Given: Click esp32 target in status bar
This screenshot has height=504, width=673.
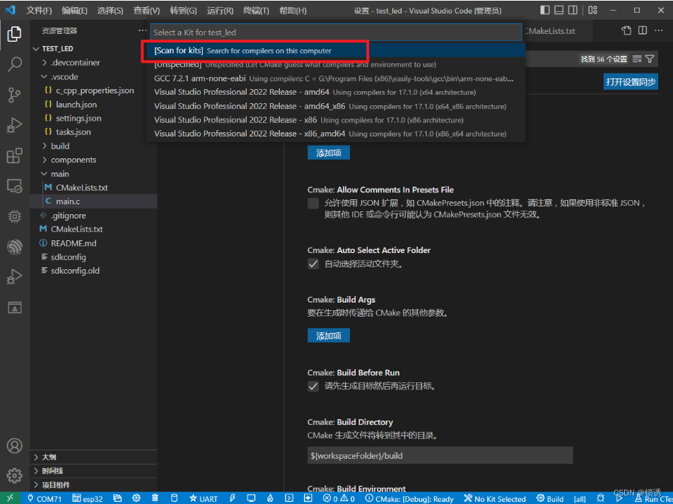Looking at the screenshot, I should 88,499.
